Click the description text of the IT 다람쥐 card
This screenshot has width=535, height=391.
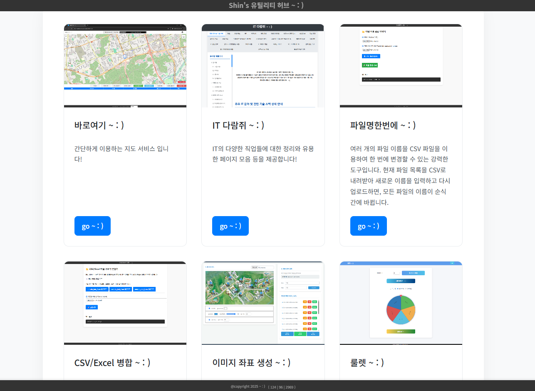[x=263, y=154]
